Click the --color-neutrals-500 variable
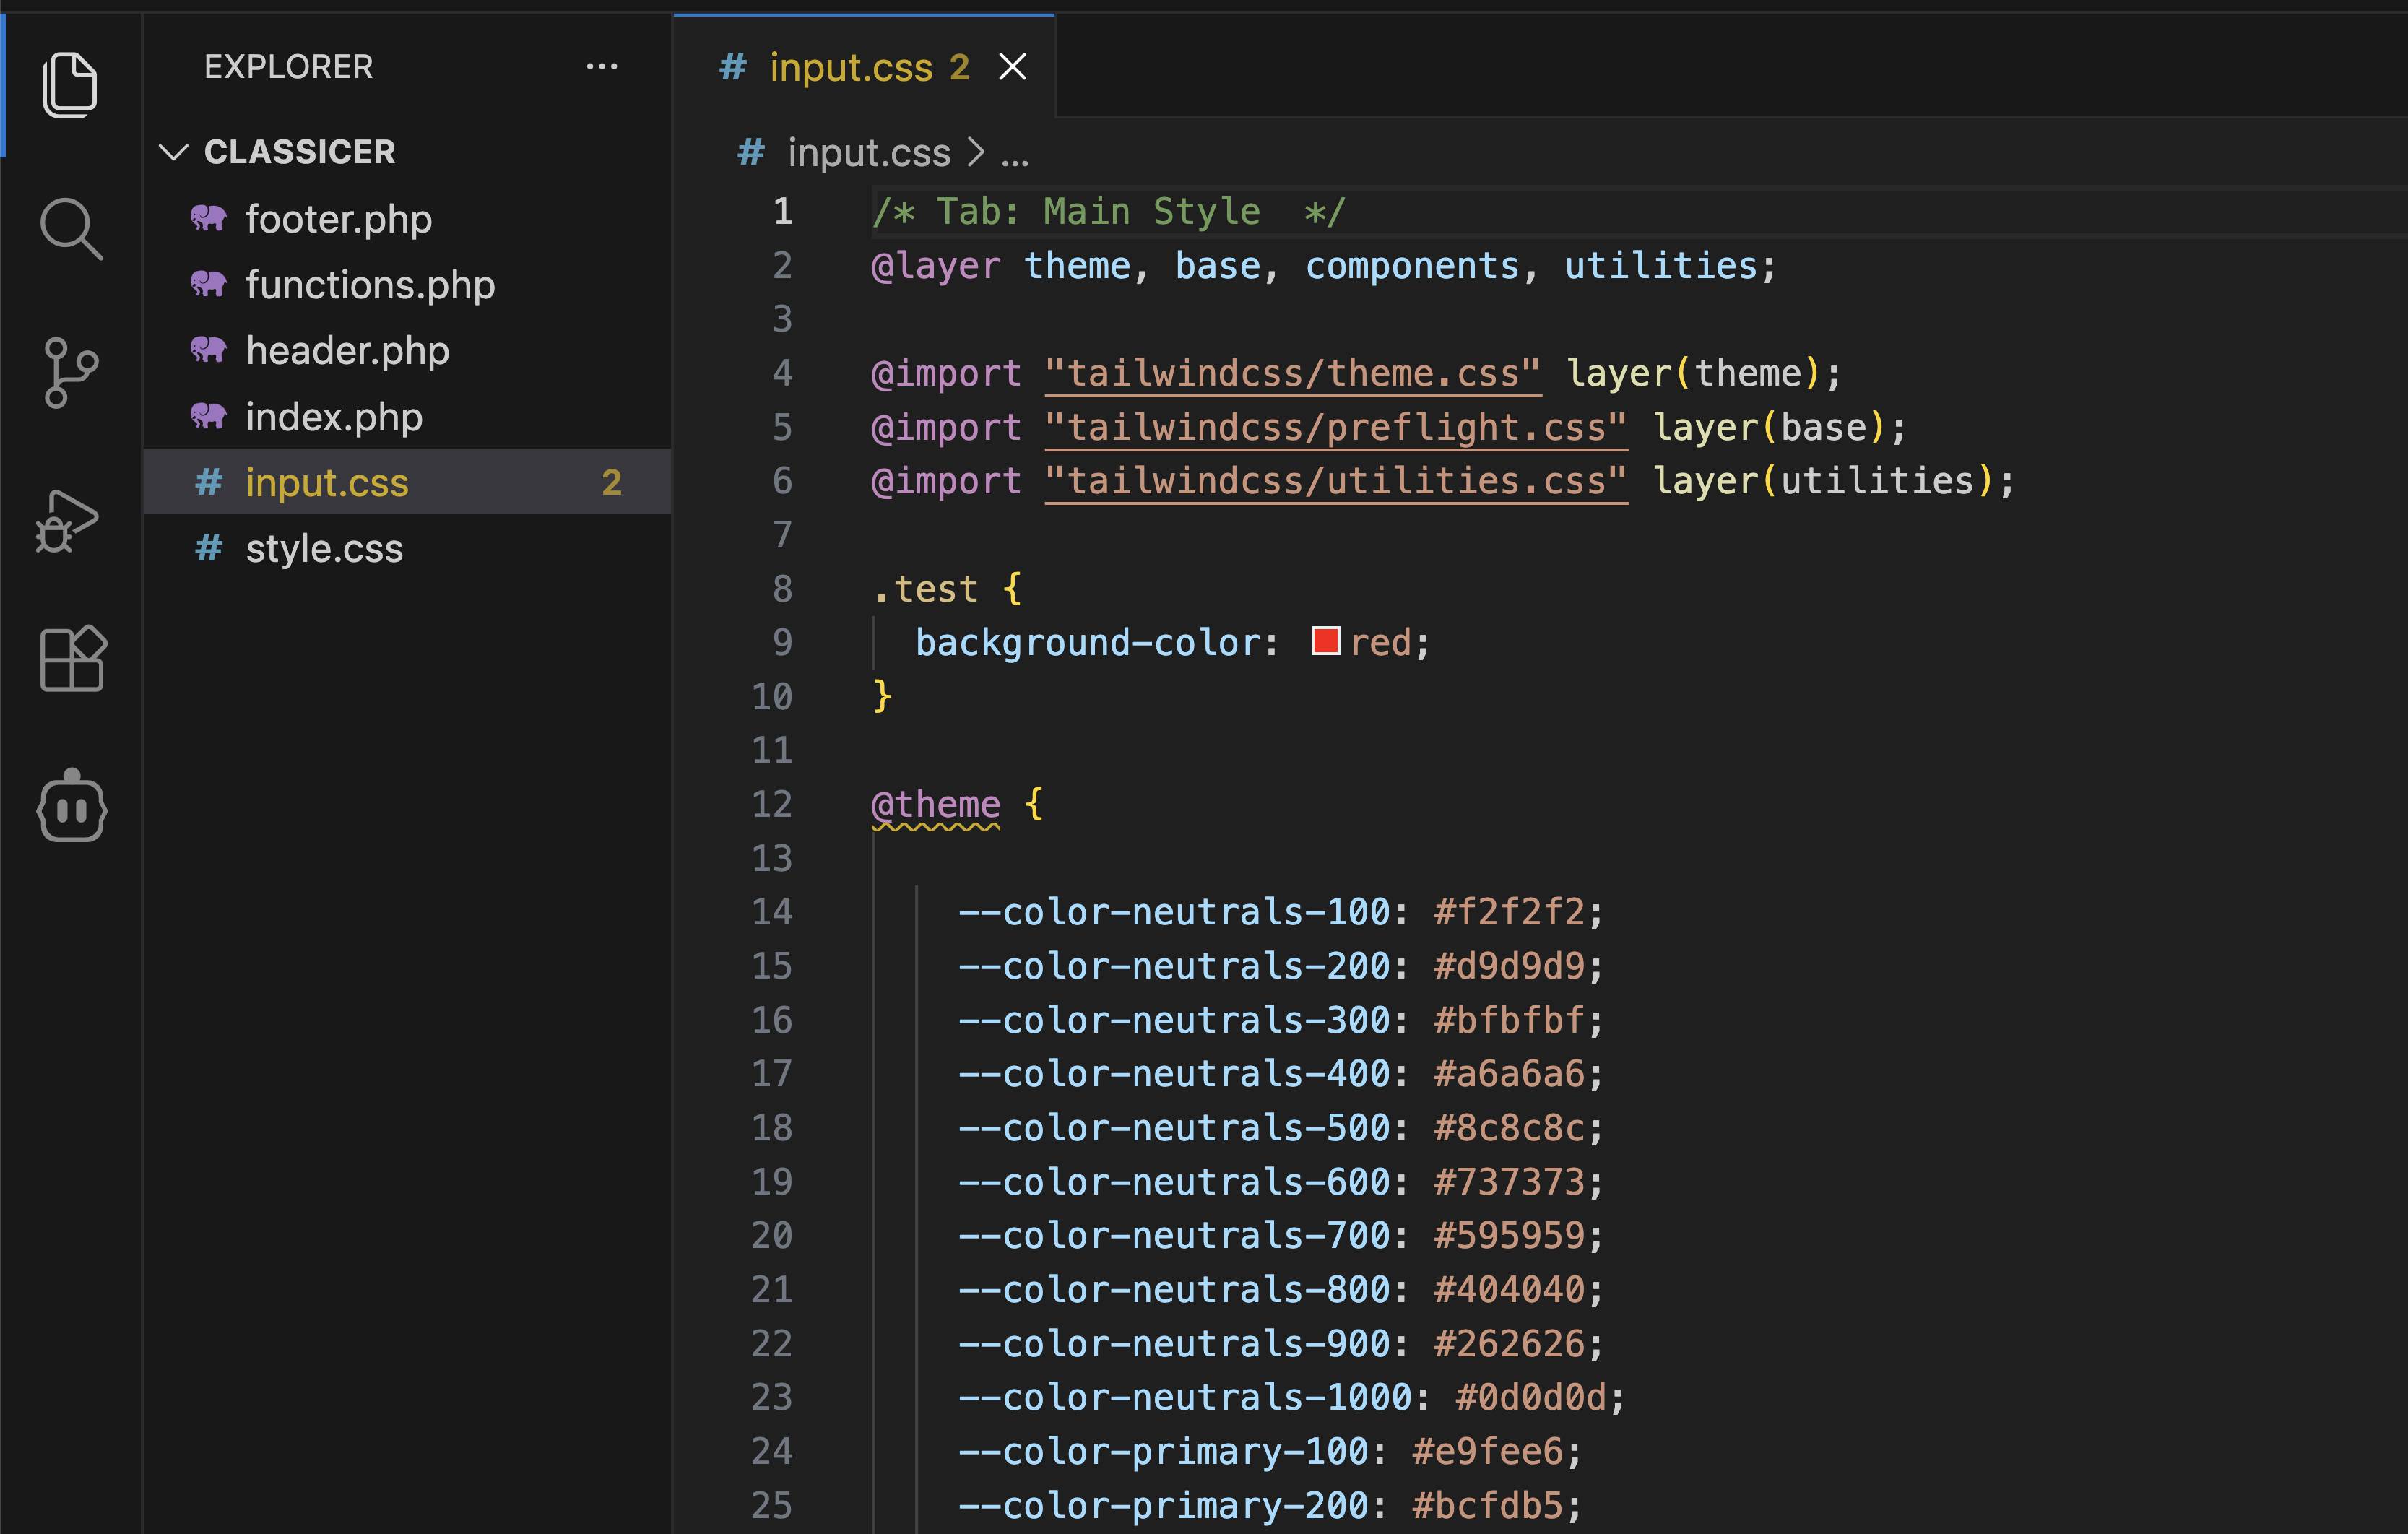Image resolution: width=2408 pixels, height=1534 pixels. [x=1174, y=1128]
